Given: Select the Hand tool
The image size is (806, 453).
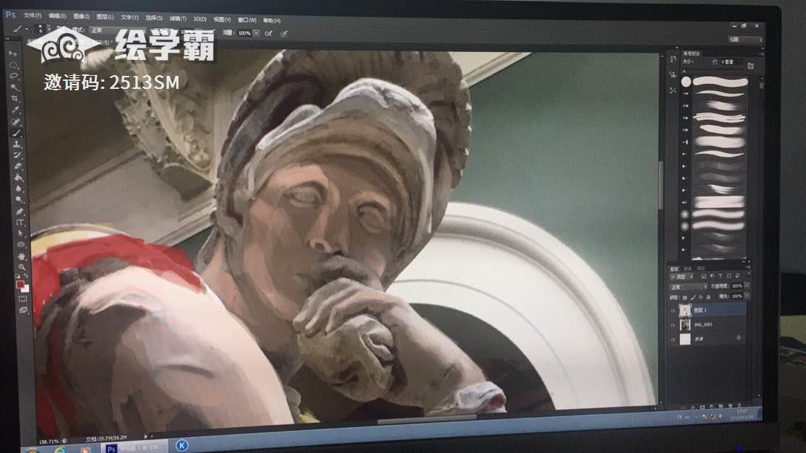Looking at the screenshot, I should point(22,256).
